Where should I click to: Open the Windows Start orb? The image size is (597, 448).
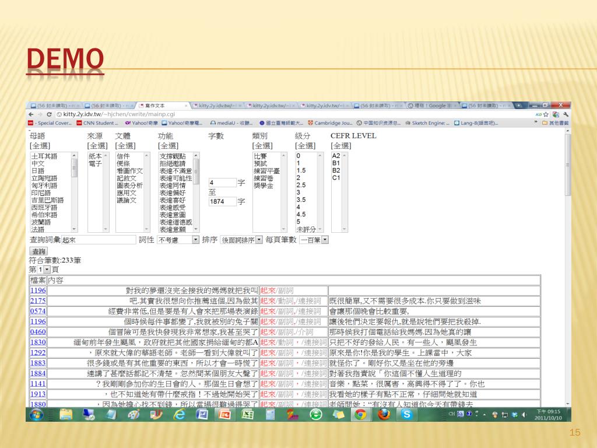tap(37, 415)
